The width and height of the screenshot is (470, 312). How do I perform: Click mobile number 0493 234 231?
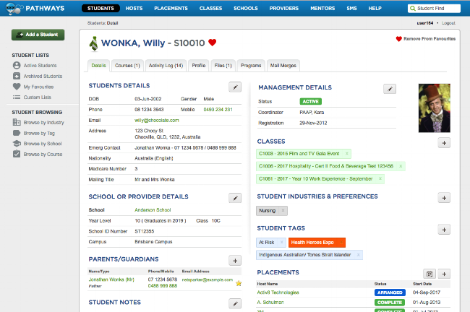coord(218,110)
